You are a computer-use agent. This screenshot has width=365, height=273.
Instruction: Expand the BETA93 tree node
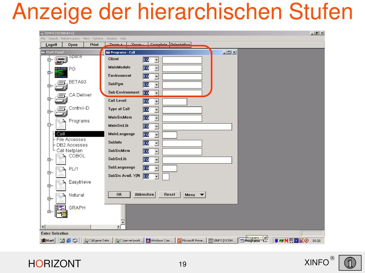[x=49, y=86]
